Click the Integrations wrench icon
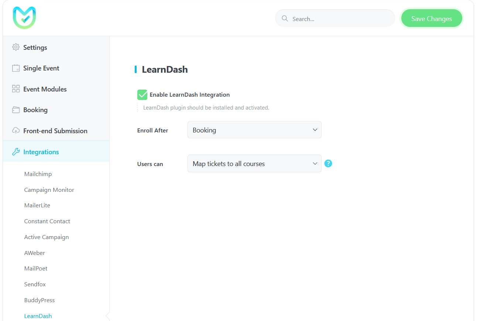 [x=16, y=152]
